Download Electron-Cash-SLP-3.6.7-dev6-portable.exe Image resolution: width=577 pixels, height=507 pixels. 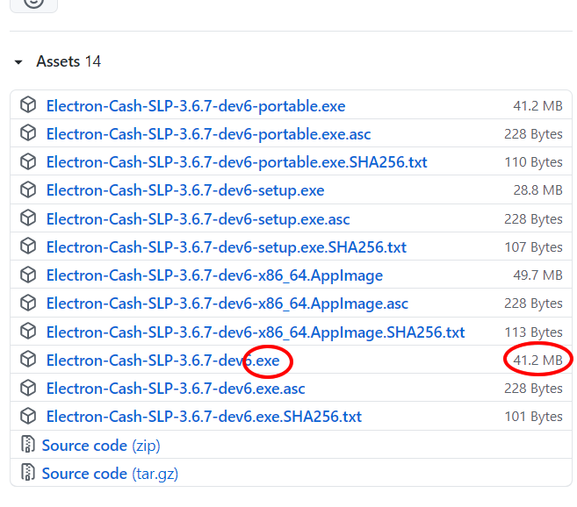tap(196, 106)
